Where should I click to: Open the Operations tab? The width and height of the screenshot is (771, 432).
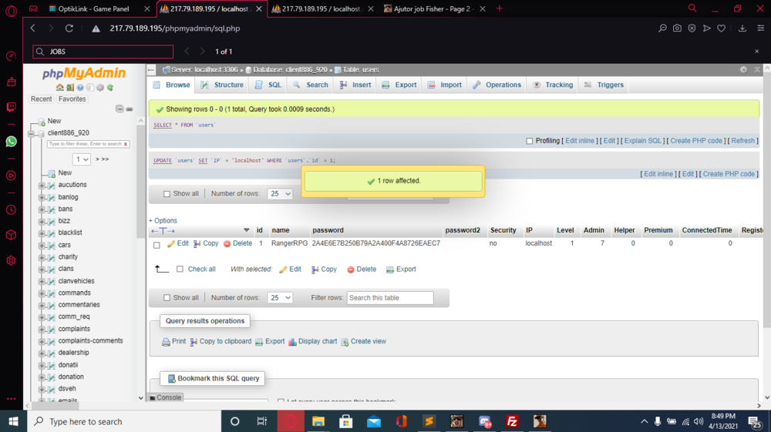(497, 85)
